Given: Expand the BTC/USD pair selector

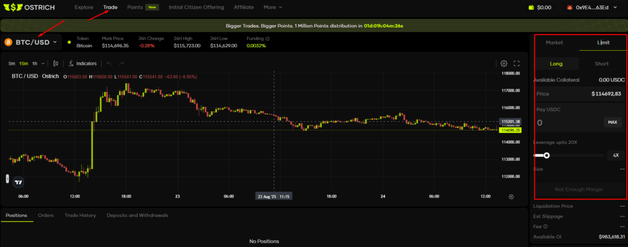Looking at the screenshot, I should tap(31, 42).
